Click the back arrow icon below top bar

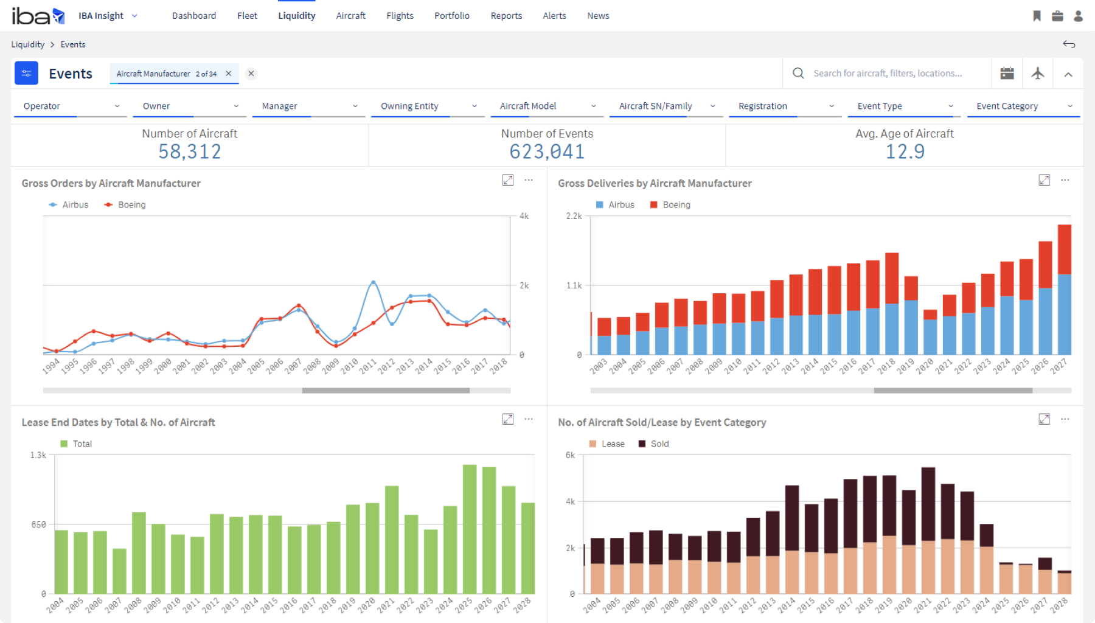[1069, 44]
